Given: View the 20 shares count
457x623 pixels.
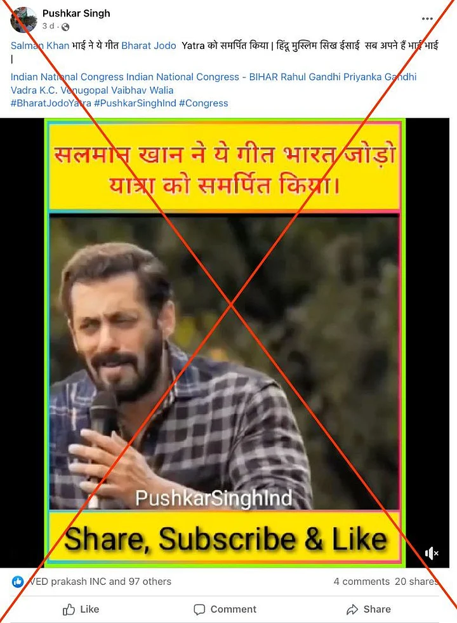Looking at the screenshot, I should pos(416,582).
